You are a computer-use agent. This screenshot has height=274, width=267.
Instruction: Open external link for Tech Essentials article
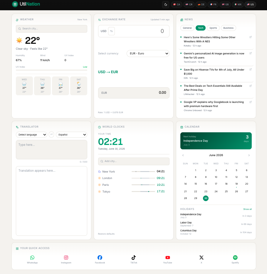click(x=251, y=86)
